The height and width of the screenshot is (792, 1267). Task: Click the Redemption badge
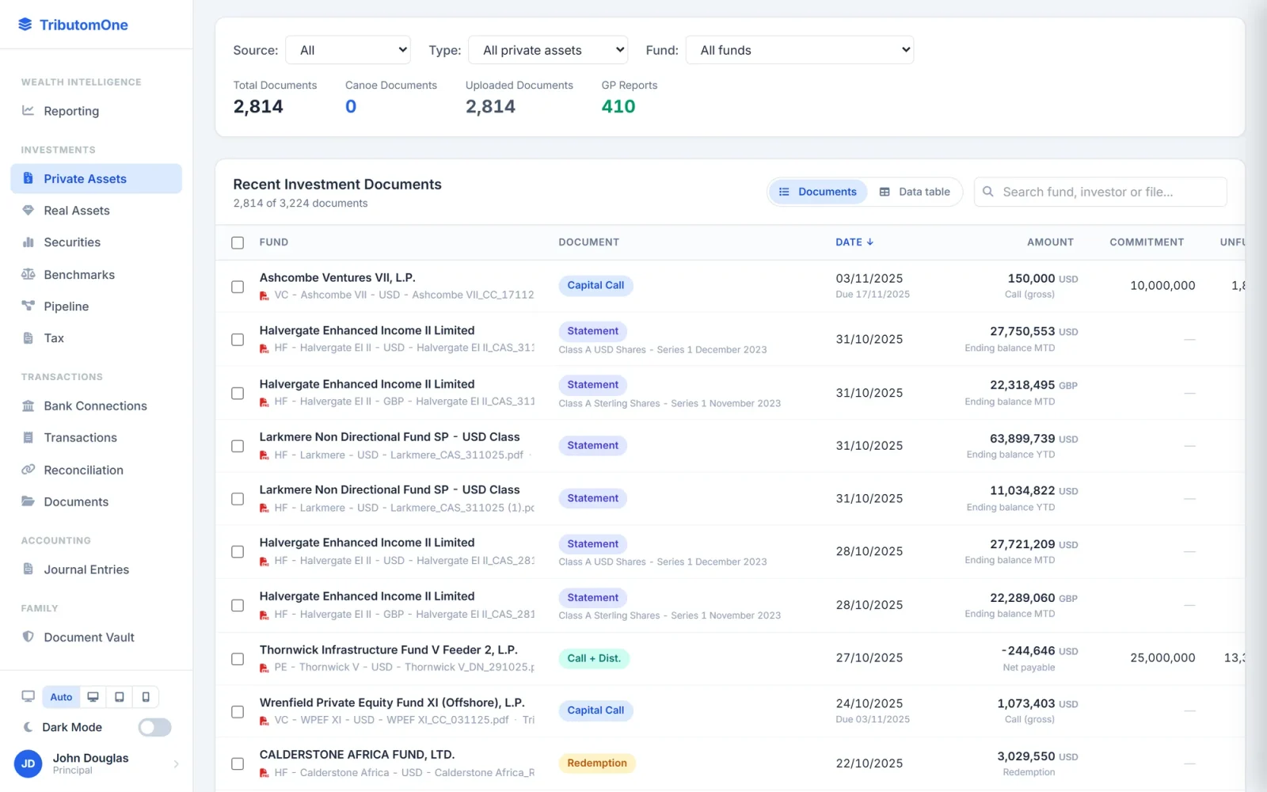[597, 763]
